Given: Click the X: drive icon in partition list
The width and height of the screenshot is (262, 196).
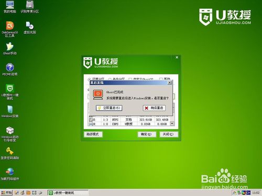Looking at the screenshot, I should point(91,124).
